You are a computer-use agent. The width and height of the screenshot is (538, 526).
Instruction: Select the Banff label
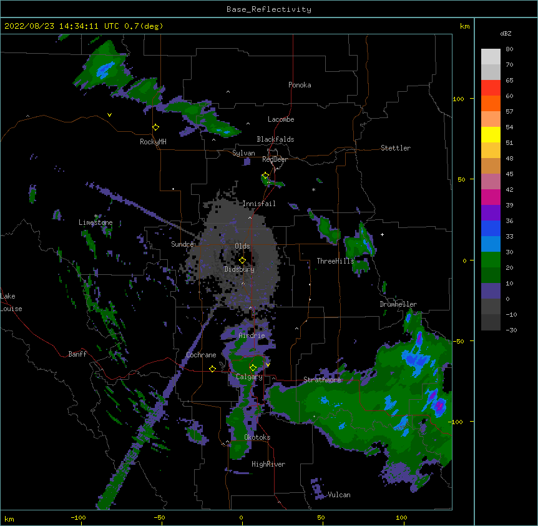point(77,354)
